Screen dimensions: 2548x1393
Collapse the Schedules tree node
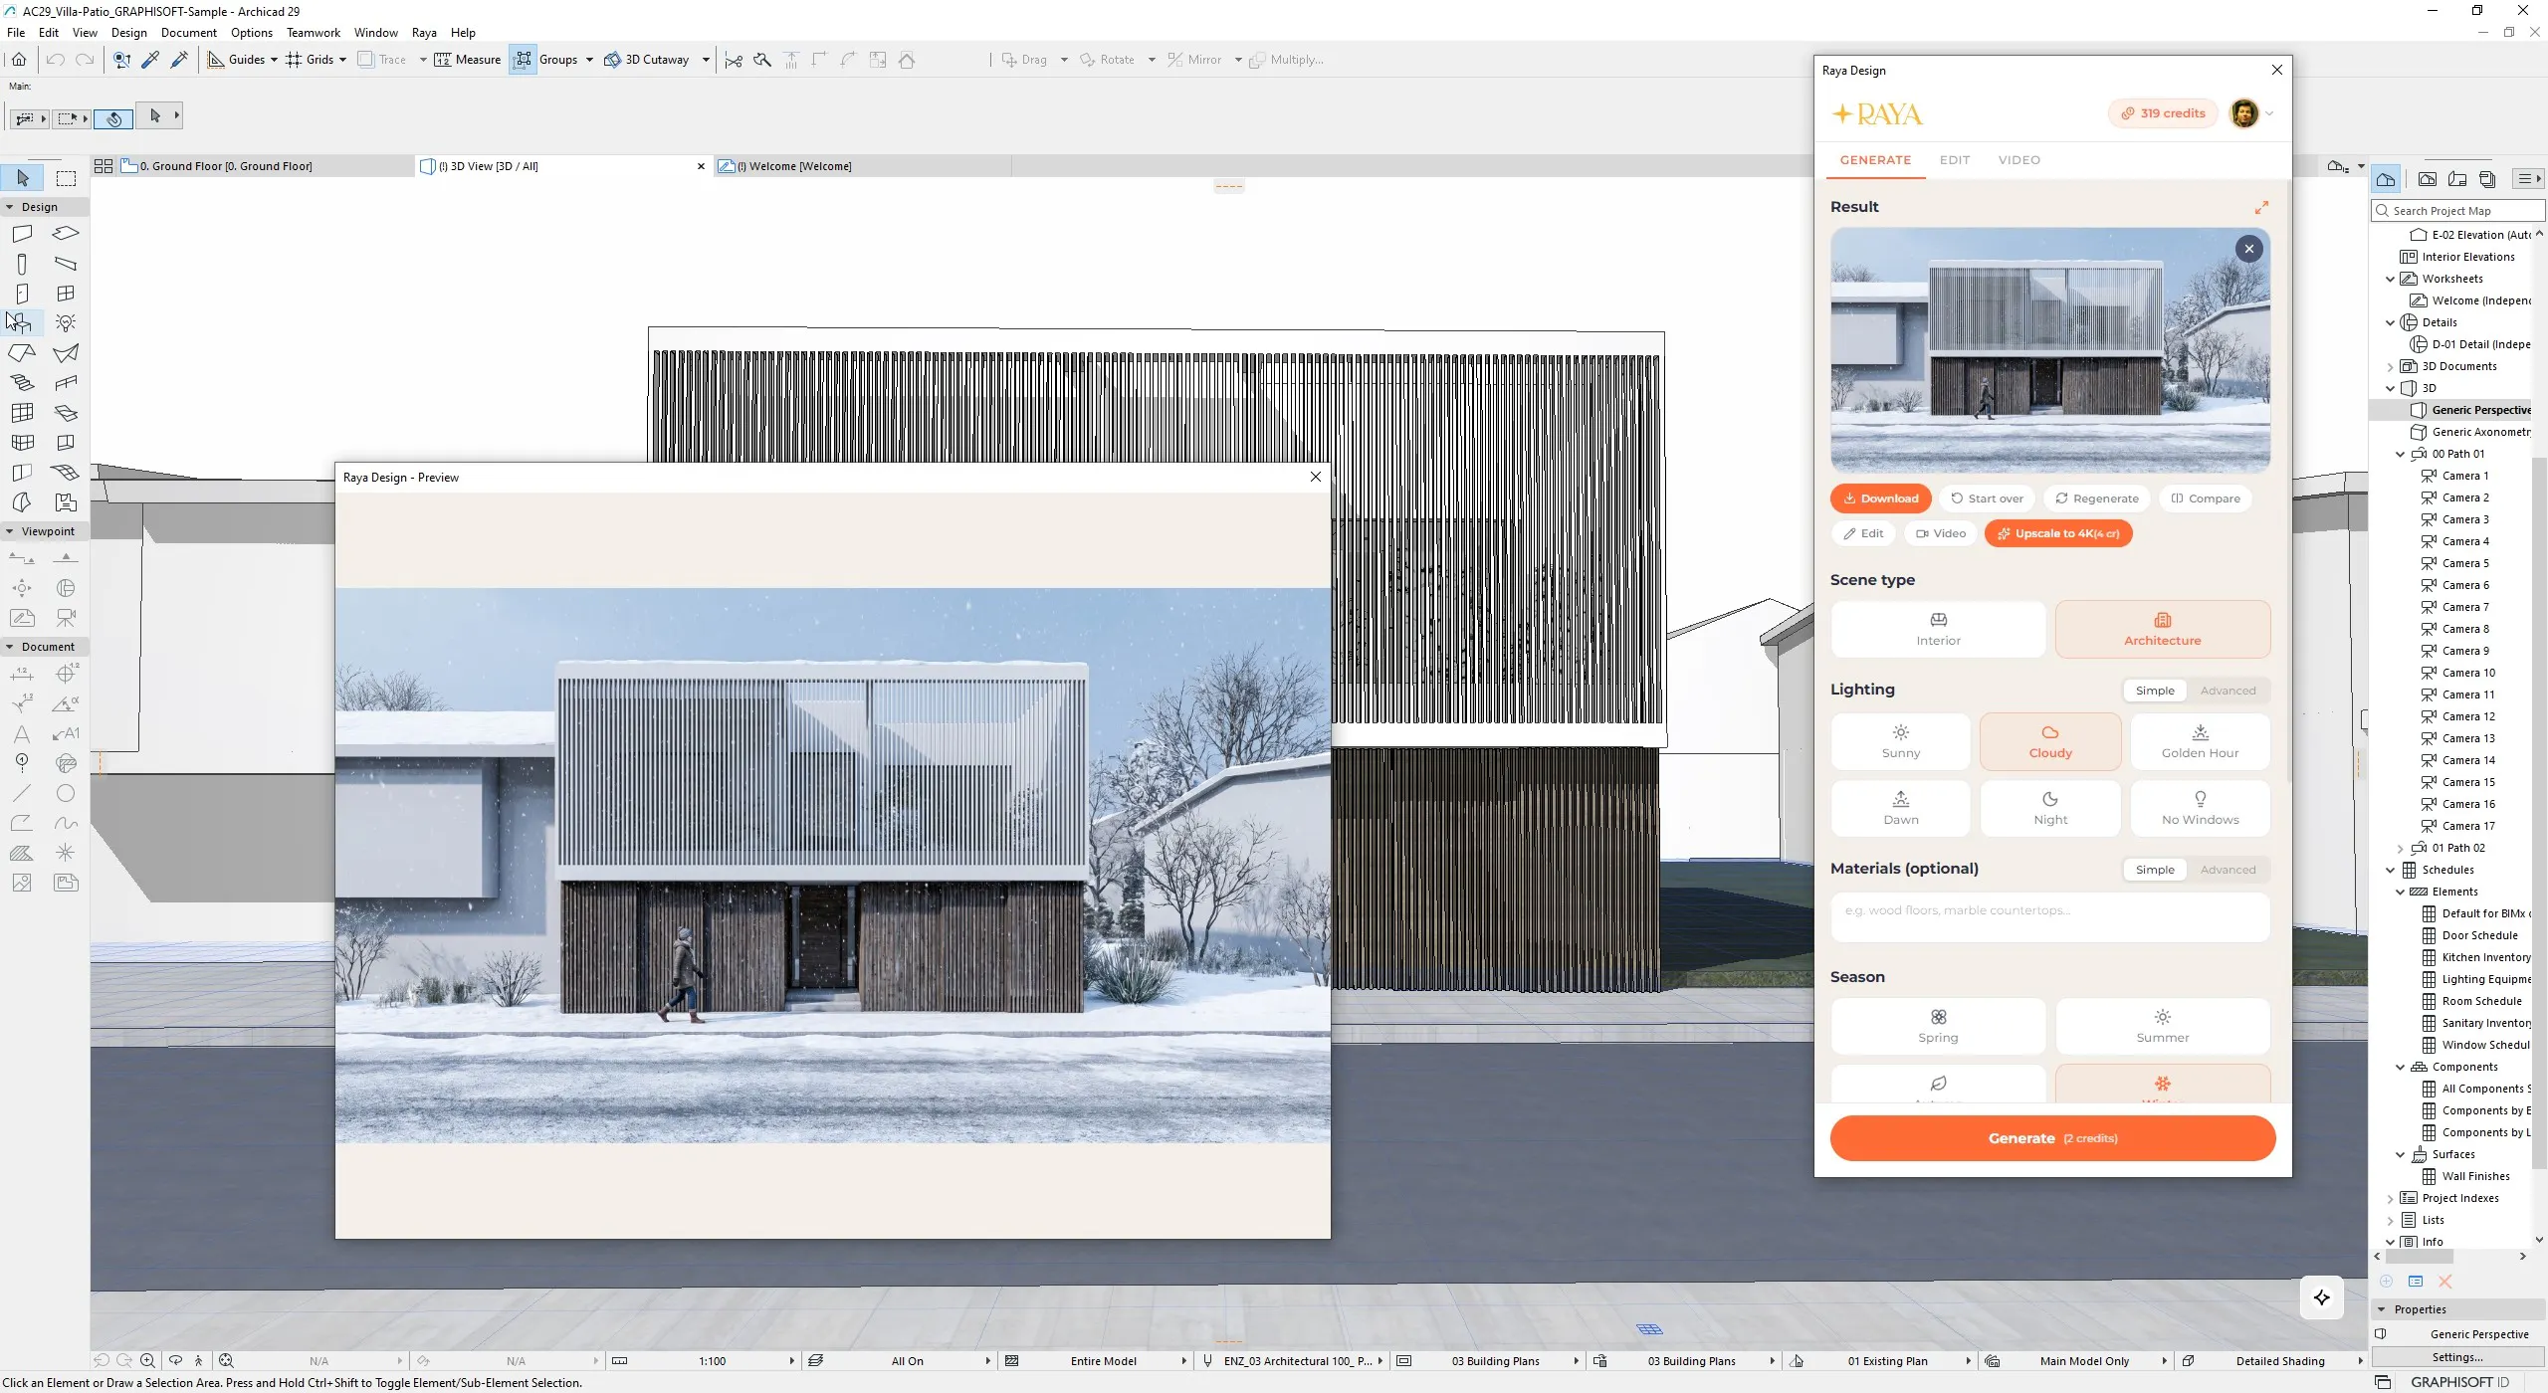pyautogui.click(x=2390, y=871)
